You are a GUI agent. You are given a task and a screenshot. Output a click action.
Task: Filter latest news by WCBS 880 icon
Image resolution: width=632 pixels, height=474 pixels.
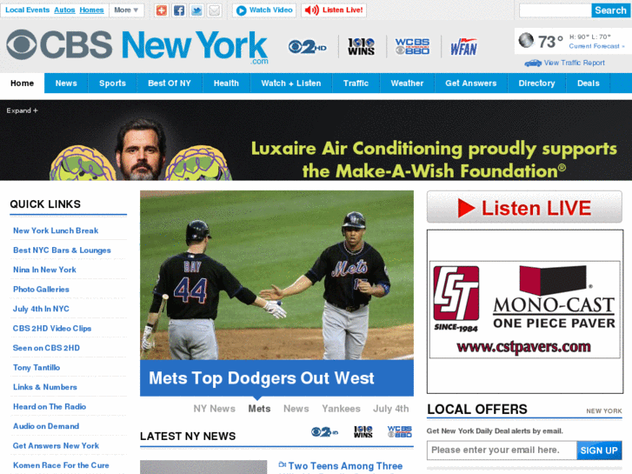point(399,431)
